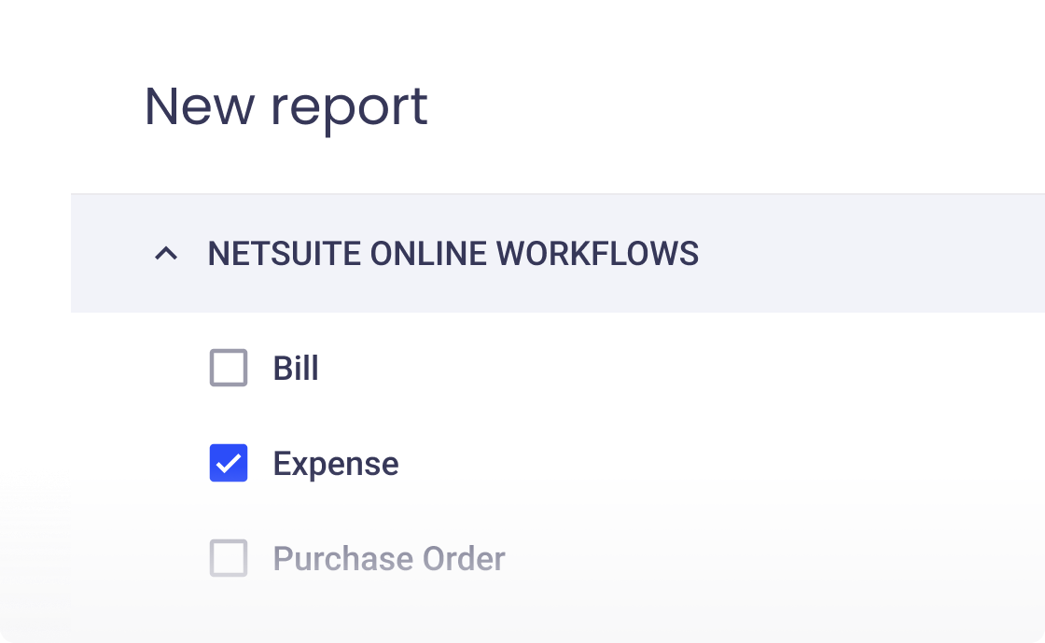This screenshot has width=1045, height=643.
Task: Click the grayed-out Purchase Order label
Action: point(387,559)
